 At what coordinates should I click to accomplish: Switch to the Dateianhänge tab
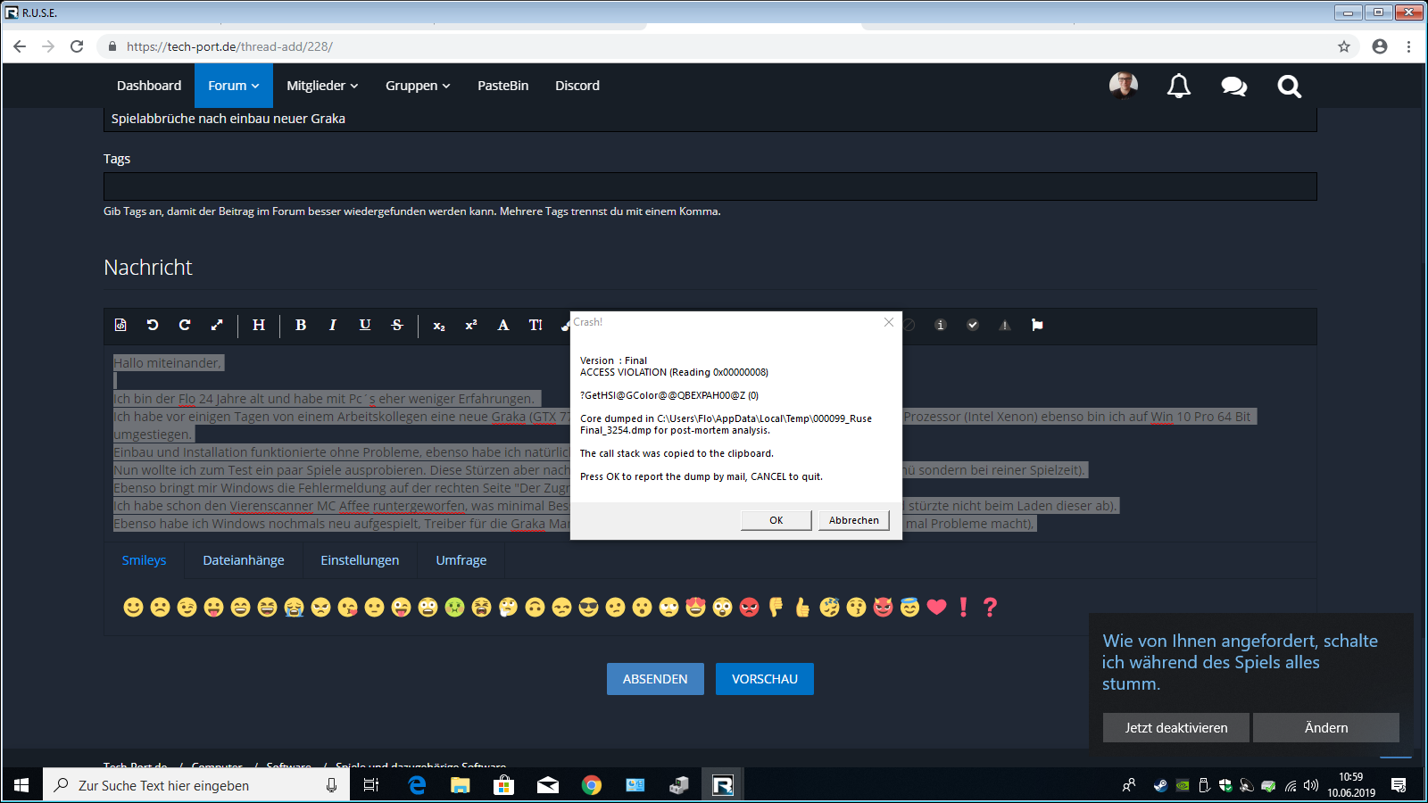244,560
